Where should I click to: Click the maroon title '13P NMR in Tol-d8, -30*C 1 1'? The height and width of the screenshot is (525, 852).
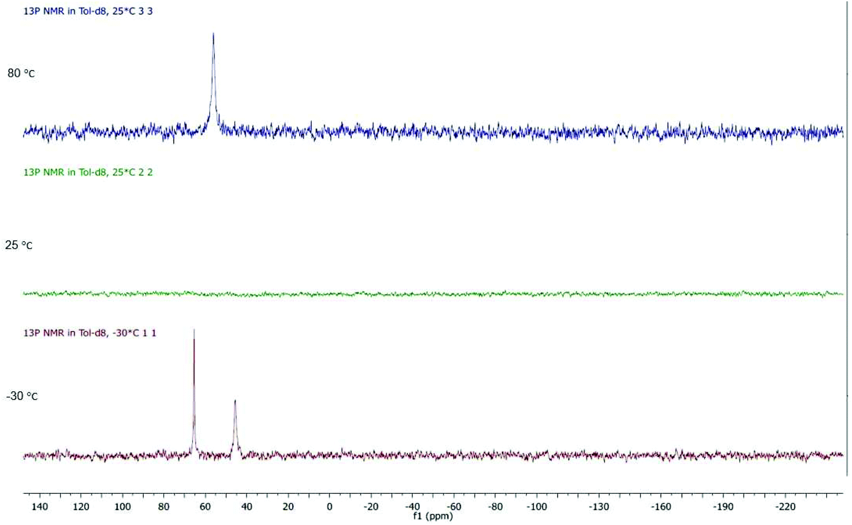click(x=90, y=333)
